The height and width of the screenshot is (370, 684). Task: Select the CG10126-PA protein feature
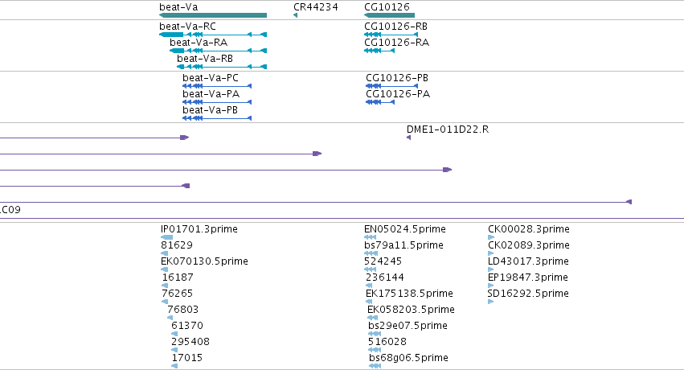(x=380, y=102)
